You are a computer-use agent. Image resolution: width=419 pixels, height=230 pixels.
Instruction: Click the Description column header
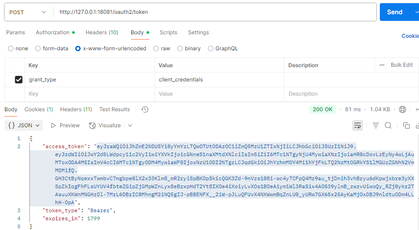tap(303, 65)
